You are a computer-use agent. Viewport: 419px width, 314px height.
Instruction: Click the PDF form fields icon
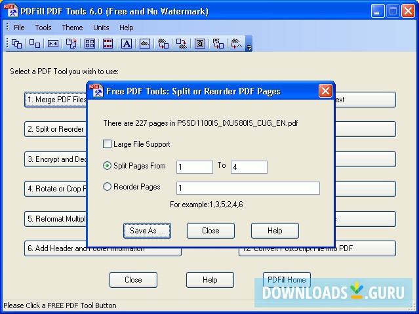click(x=200, y=43)
